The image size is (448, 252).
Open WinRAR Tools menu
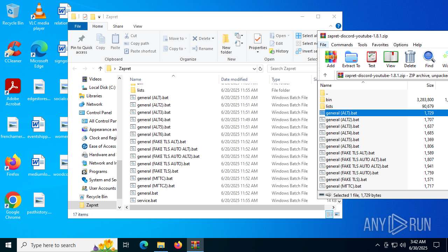pyautogui.click(x=362, y=45)
